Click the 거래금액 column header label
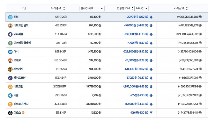Screen dimensions: 208x120 (179, 8)
